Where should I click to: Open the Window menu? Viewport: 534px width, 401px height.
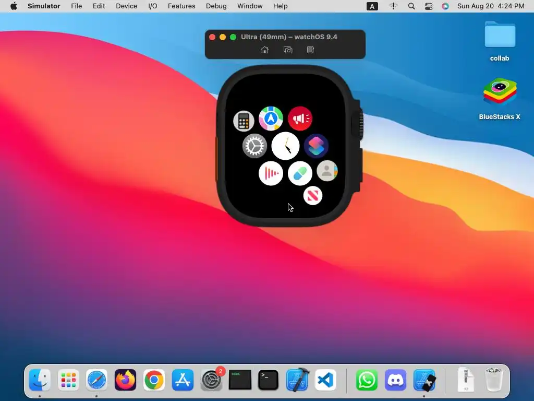[250, 6]
